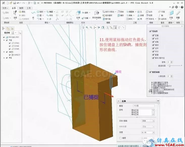Open the 实体/曲面 (Solid/Surface) dropdown
185x147 pixels.
[x=153, y=121]
